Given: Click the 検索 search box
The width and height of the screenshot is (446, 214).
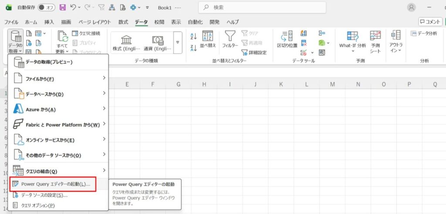Looking at the screenshot, I should pos(262,8).
